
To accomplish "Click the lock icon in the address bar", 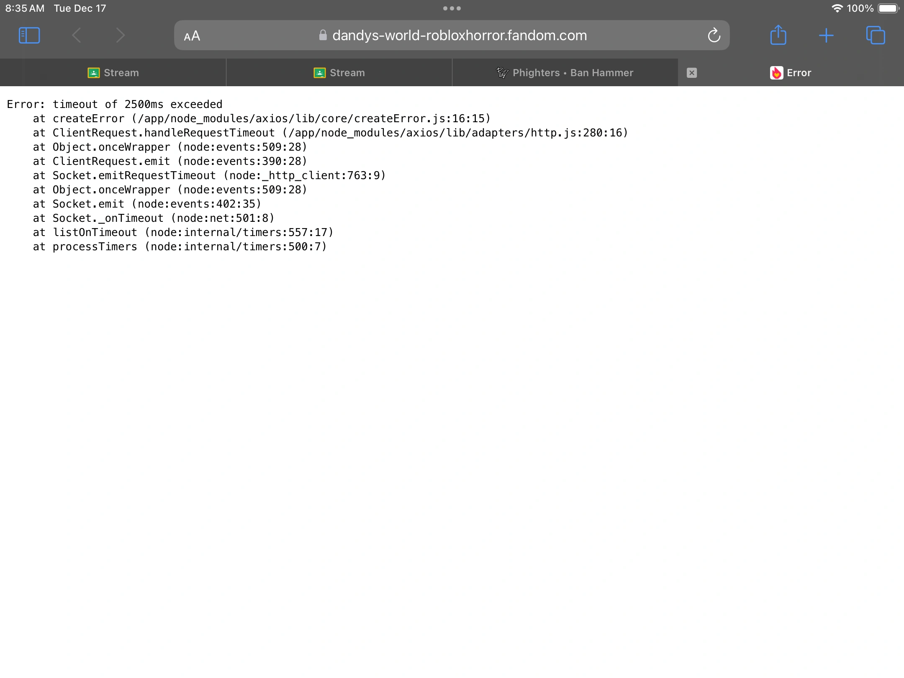I will click(323, 35).
